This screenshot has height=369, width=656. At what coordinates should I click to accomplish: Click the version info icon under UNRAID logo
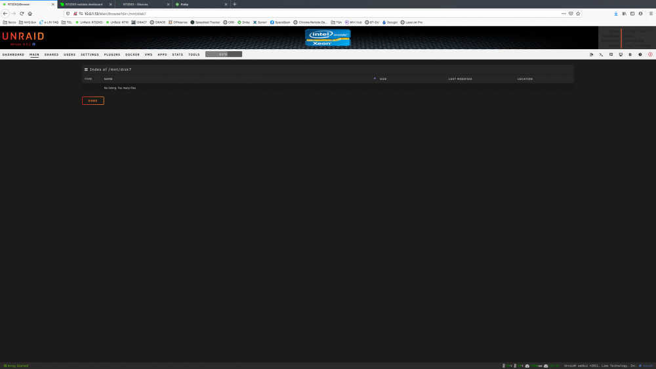[x=34, y=44]
